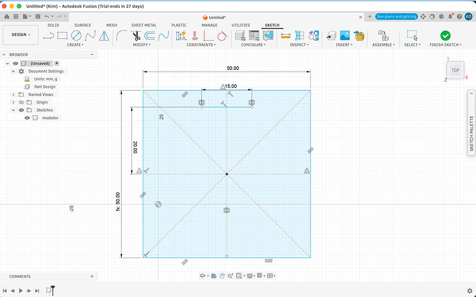Screen dimensions: 476x297
Task: Click the TOP face of the ViewCube
Action: point(455,70)
